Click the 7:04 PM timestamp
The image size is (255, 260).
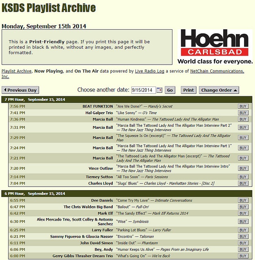coord(17,183)
